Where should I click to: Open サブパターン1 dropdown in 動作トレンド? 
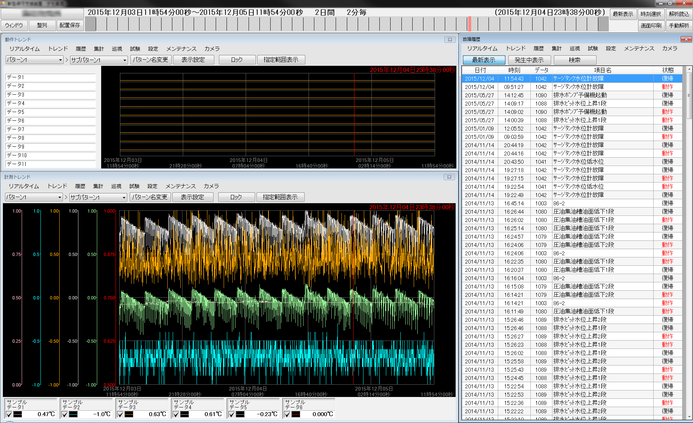[x=99, y=60]
